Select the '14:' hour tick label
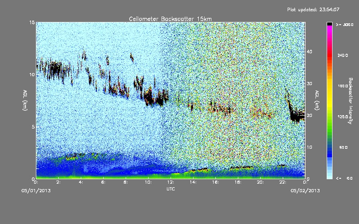 point(193,182)
